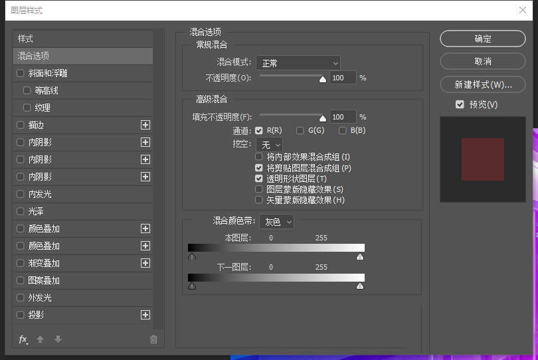Select the 外发光 effect entry
Image resolution: width=538 pixels, height=360 pixels.
(40, 298)
